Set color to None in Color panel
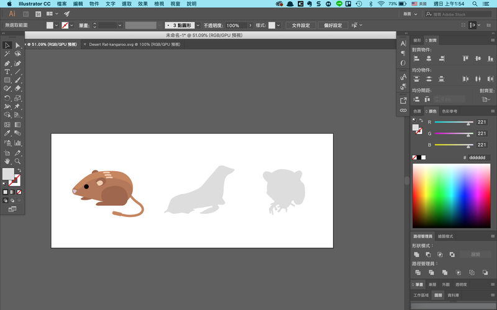The image size is (497, 310). click(415, 157)
